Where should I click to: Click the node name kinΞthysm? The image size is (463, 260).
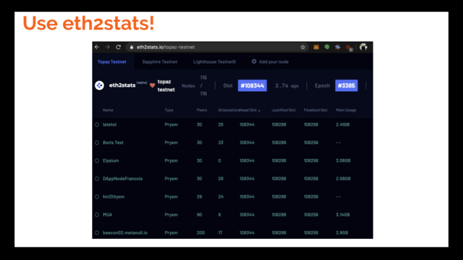[x=114, y=197]
